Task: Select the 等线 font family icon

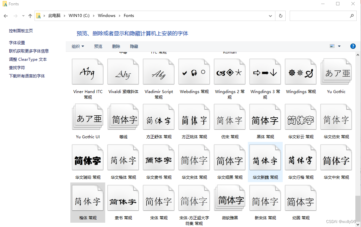Action: [x=123, y=117]
